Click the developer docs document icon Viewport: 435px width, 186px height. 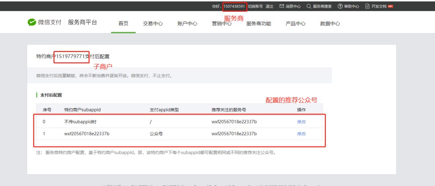coord(368,6)
